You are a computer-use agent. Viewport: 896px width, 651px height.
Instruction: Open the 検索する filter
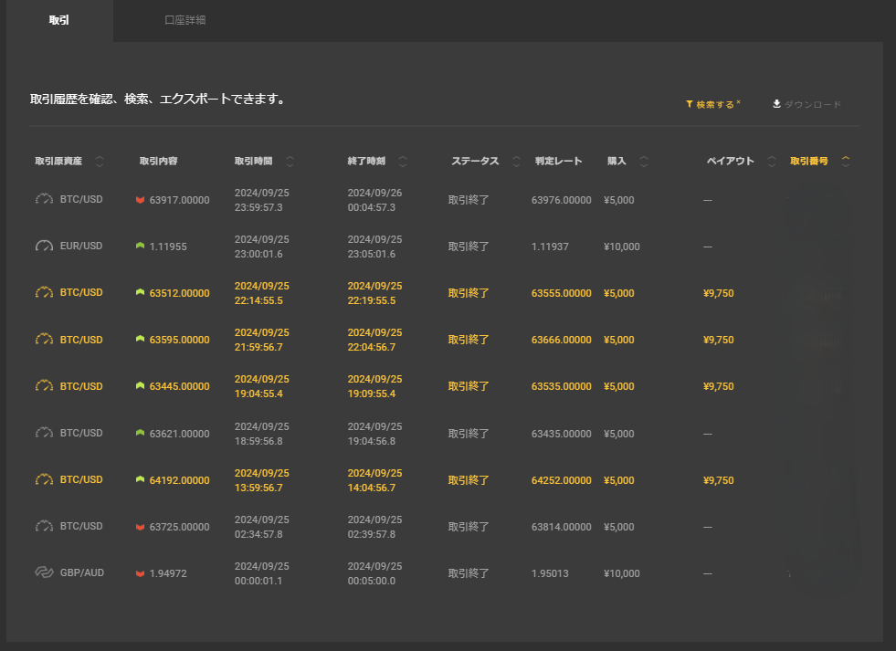click(x=713, y=104)
